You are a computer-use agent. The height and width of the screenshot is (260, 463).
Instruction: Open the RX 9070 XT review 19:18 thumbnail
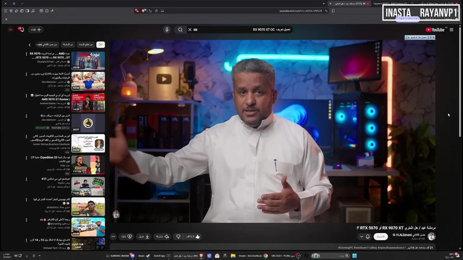[88, 61]
